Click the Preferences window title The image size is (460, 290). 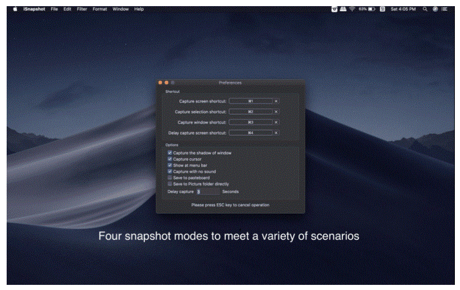coord(230,83)
